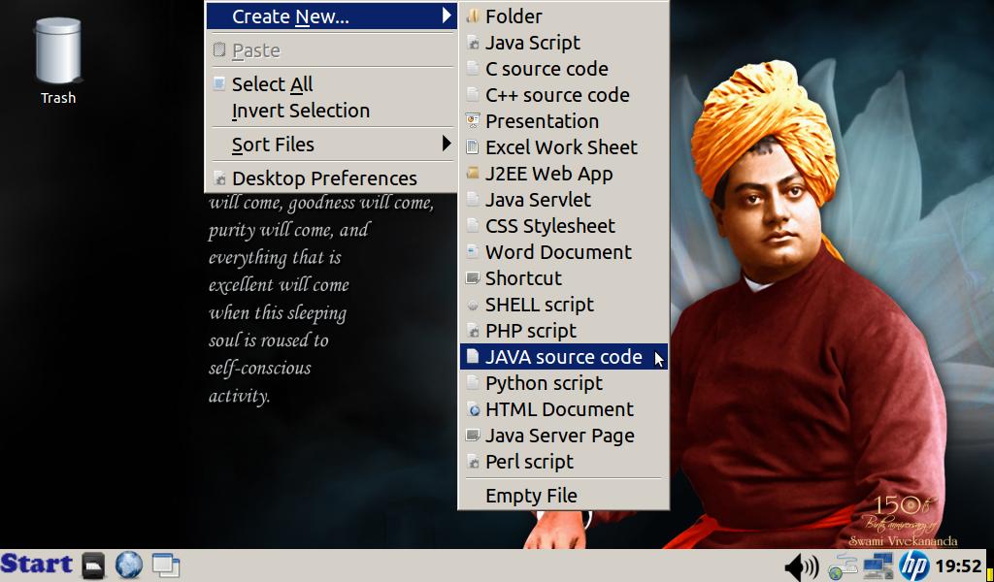The height and width of the screenshot is (582, 994).
Task: Click the Java Server Page icon
Action: (473, 436)
